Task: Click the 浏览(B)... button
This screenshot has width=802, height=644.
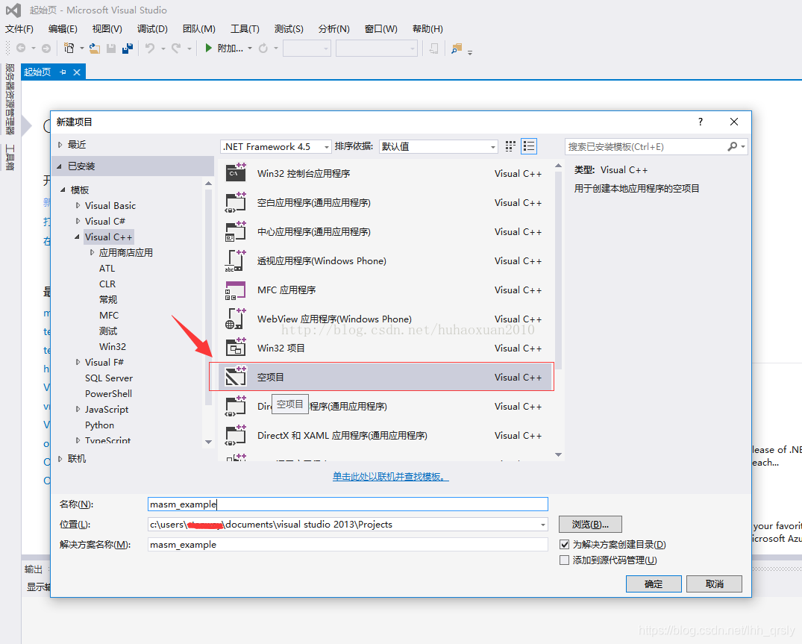Action: coord(590,525)
